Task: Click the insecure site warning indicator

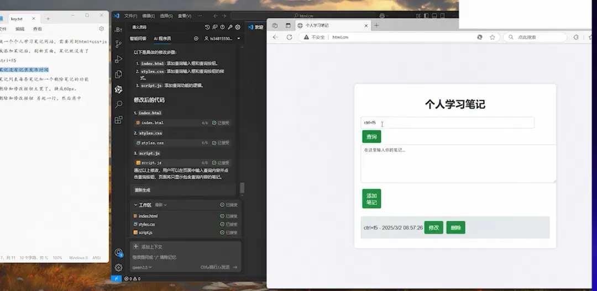Action: click(x=314, y=38)
